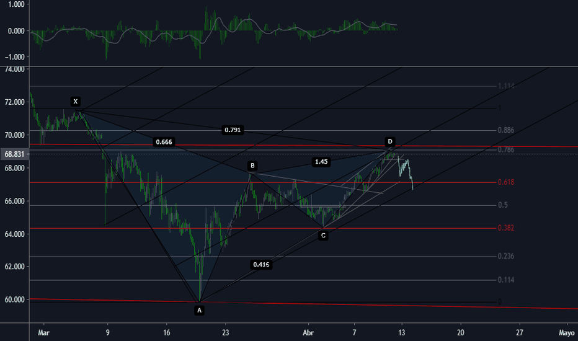The height and width of the screenshot is (341, 578).
Task: Click the 1.114 Fibonacci extension label
Action: pos(506,86)
